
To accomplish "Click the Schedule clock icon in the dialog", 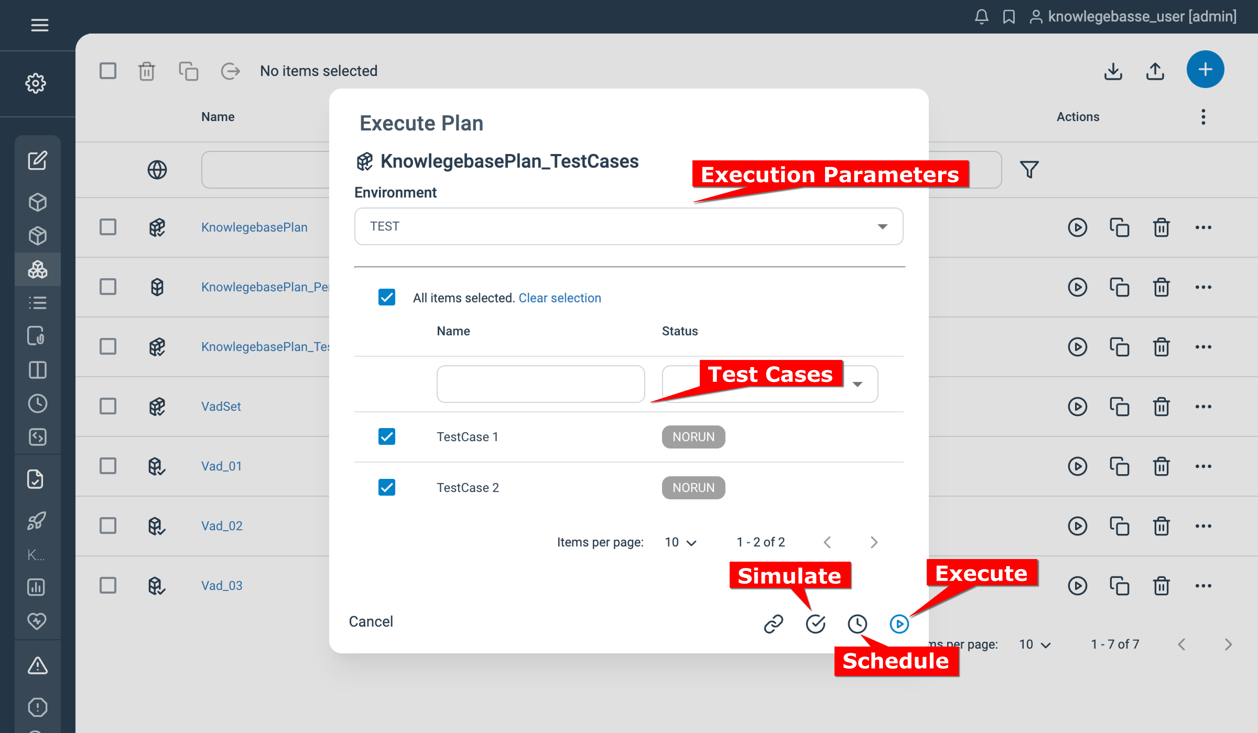I will point(858,623).
